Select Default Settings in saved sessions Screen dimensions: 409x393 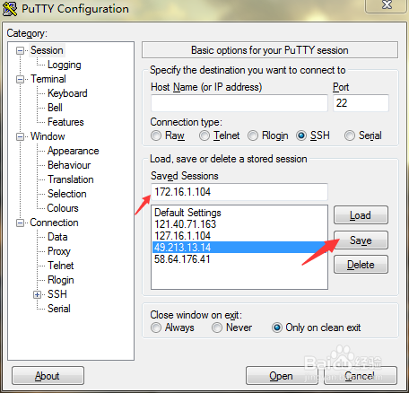pyautogui.click(x=239, y=213)
